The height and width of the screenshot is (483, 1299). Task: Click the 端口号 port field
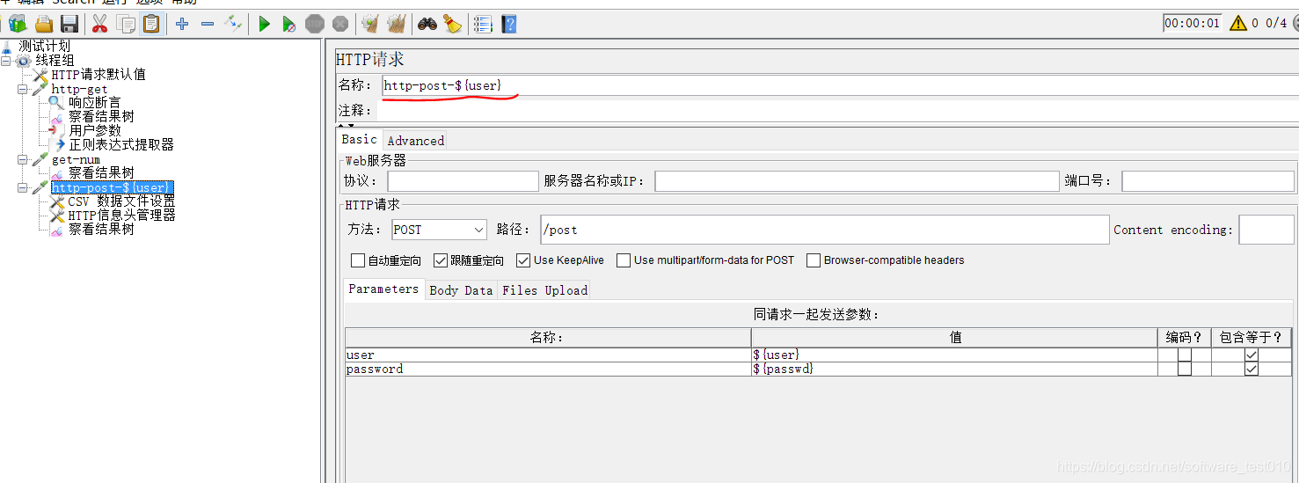pyautogui.click(x=1208, y=181)
